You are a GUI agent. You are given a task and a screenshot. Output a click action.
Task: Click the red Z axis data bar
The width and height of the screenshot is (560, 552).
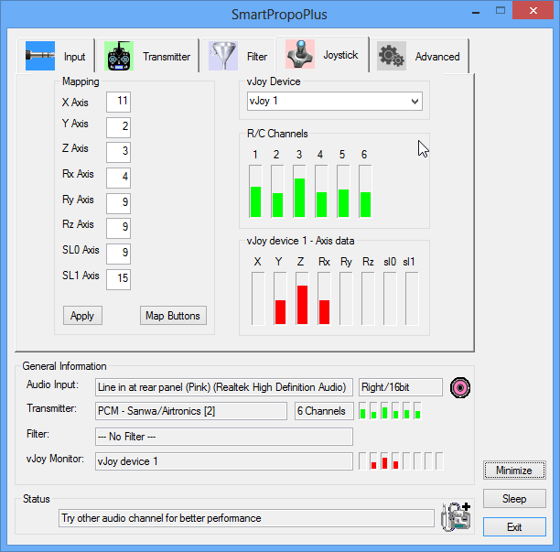coord(302,305)
